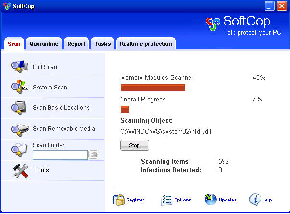
Task: Click the Overall Progress bar
Action: tap(125, 109)
